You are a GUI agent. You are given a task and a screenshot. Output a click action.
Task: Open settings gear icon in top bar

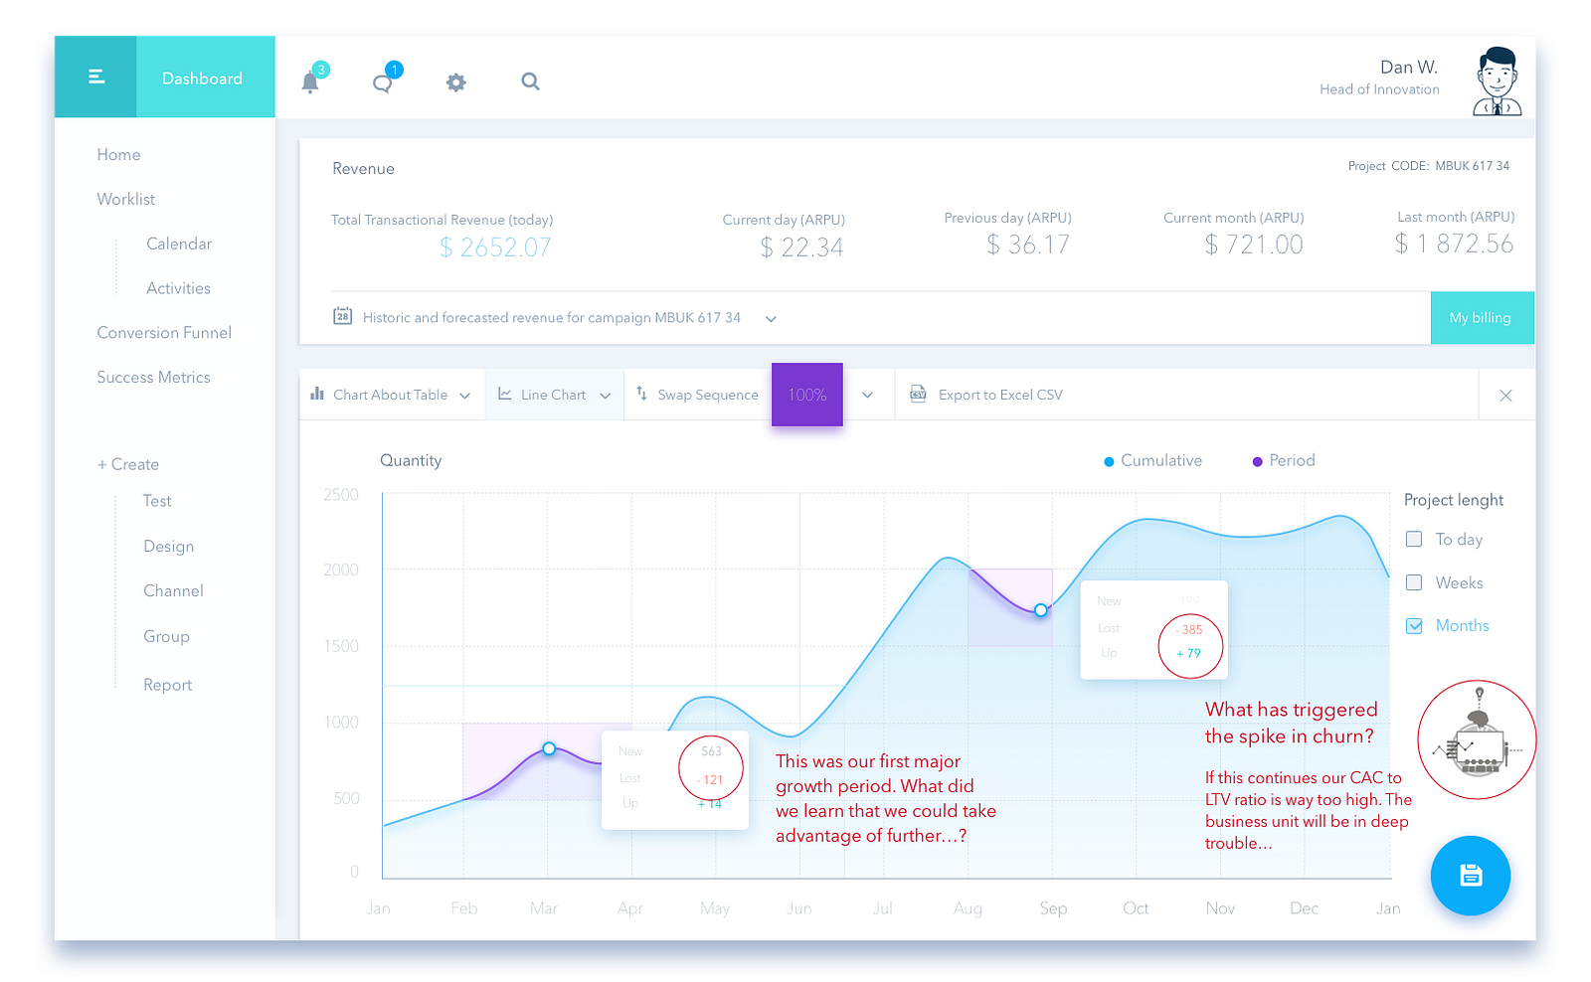pos(456,82)
